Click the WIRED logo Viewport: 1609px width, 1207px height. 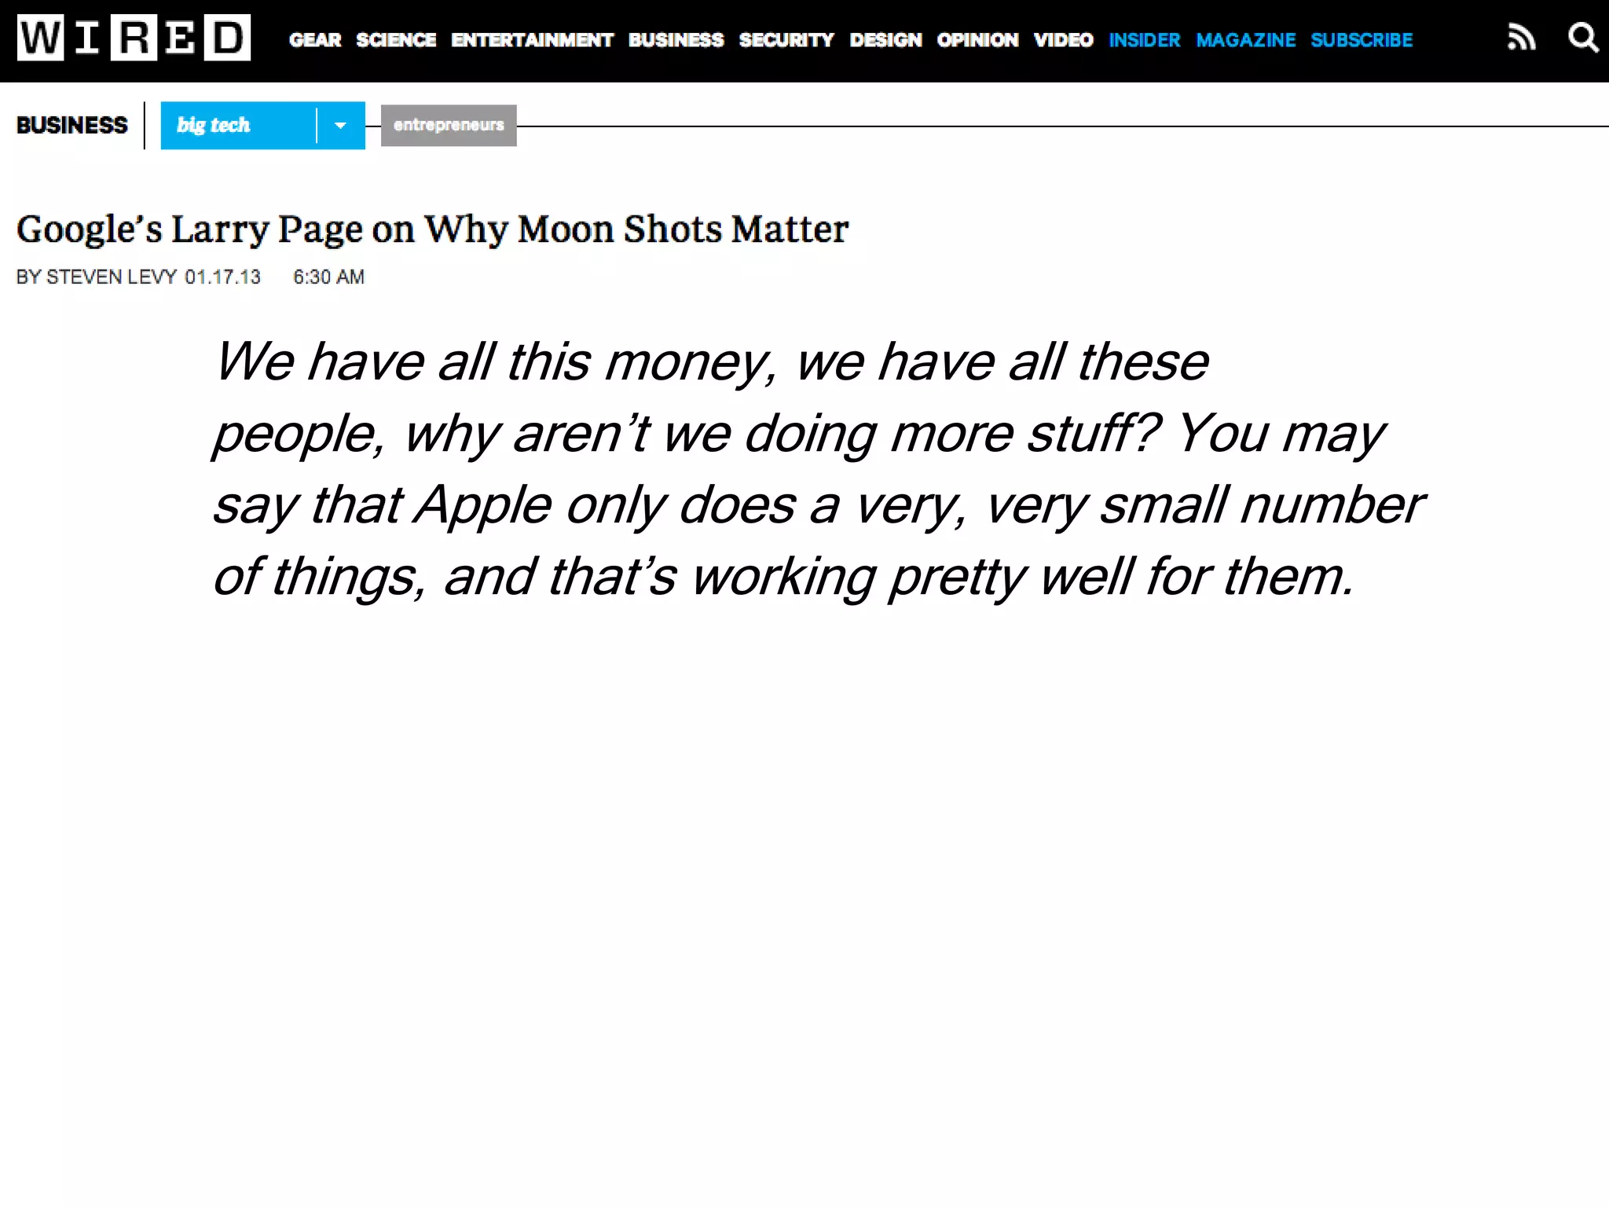point(134,38)
